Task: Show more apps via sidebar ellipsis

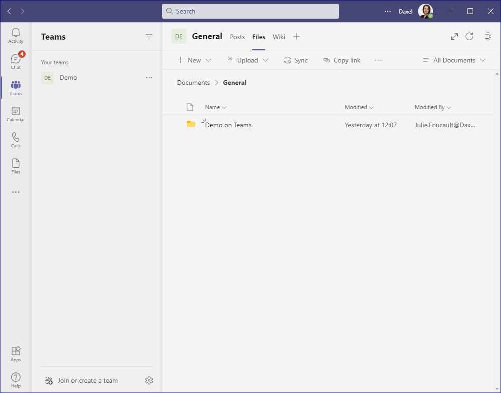Action: point(16,192)
